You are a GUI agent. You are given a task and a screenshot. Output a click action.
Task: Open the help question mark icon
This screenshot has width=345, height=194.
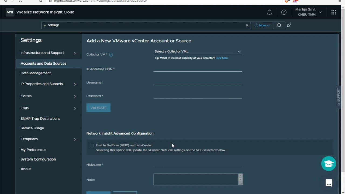(x=284, y=12)
